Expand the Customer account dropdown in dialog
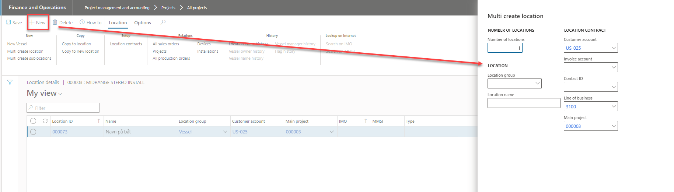The width and height of the screenshot is (674, 192). [x=614, y=48]
